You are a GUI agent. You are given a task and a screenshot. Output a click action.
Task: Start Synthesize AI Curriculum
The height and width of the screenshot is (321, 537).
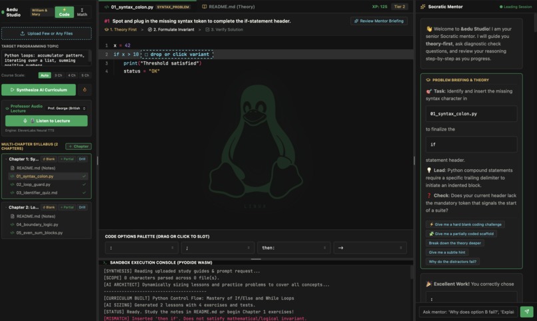coord(39,90)
